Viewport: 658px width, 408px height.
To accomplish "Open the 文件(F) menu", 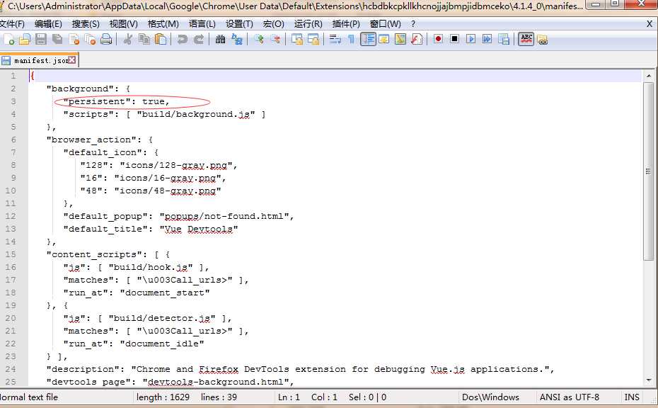I will click(x=12, y=23).
